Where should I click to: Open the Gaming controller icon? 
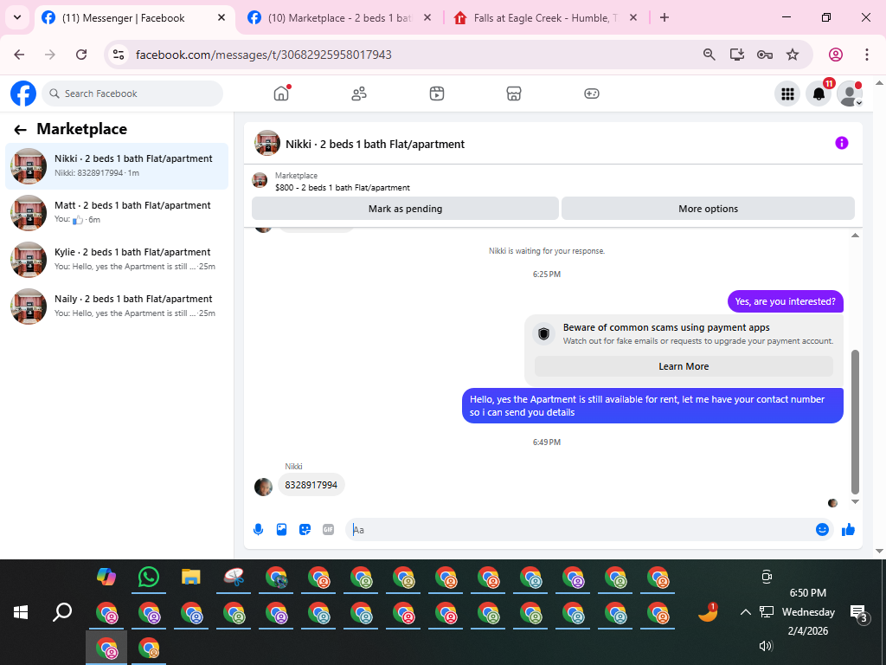tap(592, 94)
